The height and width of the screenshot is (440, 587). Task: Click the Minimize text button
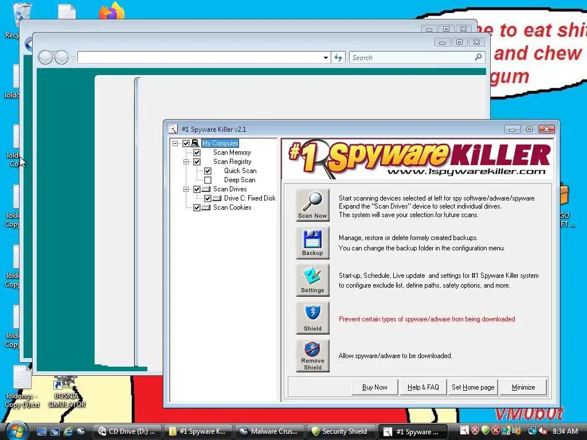[523, 387]
